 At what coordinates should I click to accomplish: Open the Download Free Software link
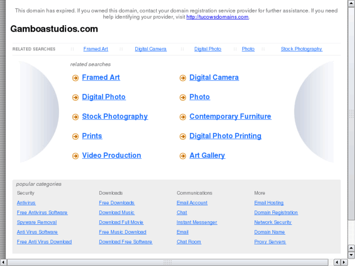125,242
